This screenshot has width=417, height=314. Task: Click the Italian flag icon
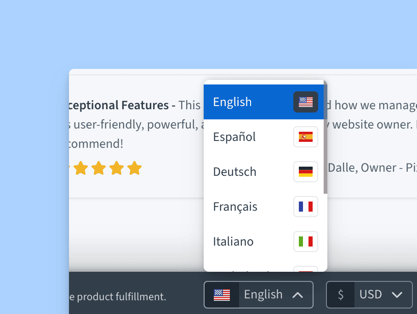pos(306,241)
